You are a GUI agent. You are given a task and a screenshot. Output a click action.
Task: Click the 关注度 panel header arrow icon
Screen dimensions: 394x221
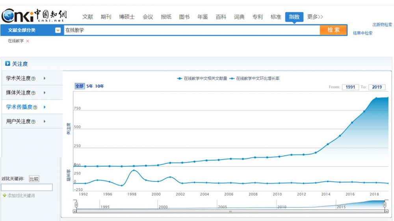[7, 64]
